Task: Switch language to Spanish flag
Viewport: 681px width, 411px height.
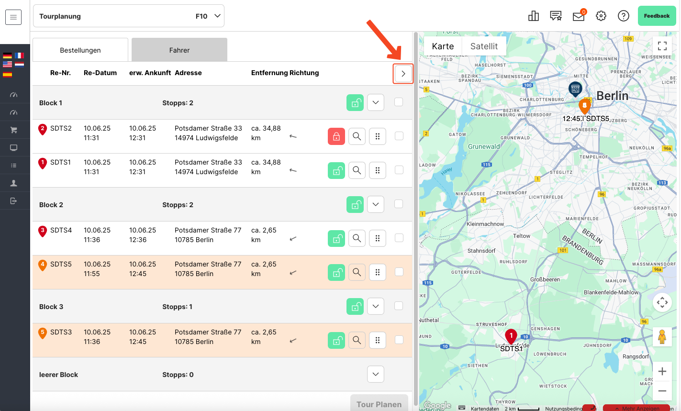Action: [7, 74]
